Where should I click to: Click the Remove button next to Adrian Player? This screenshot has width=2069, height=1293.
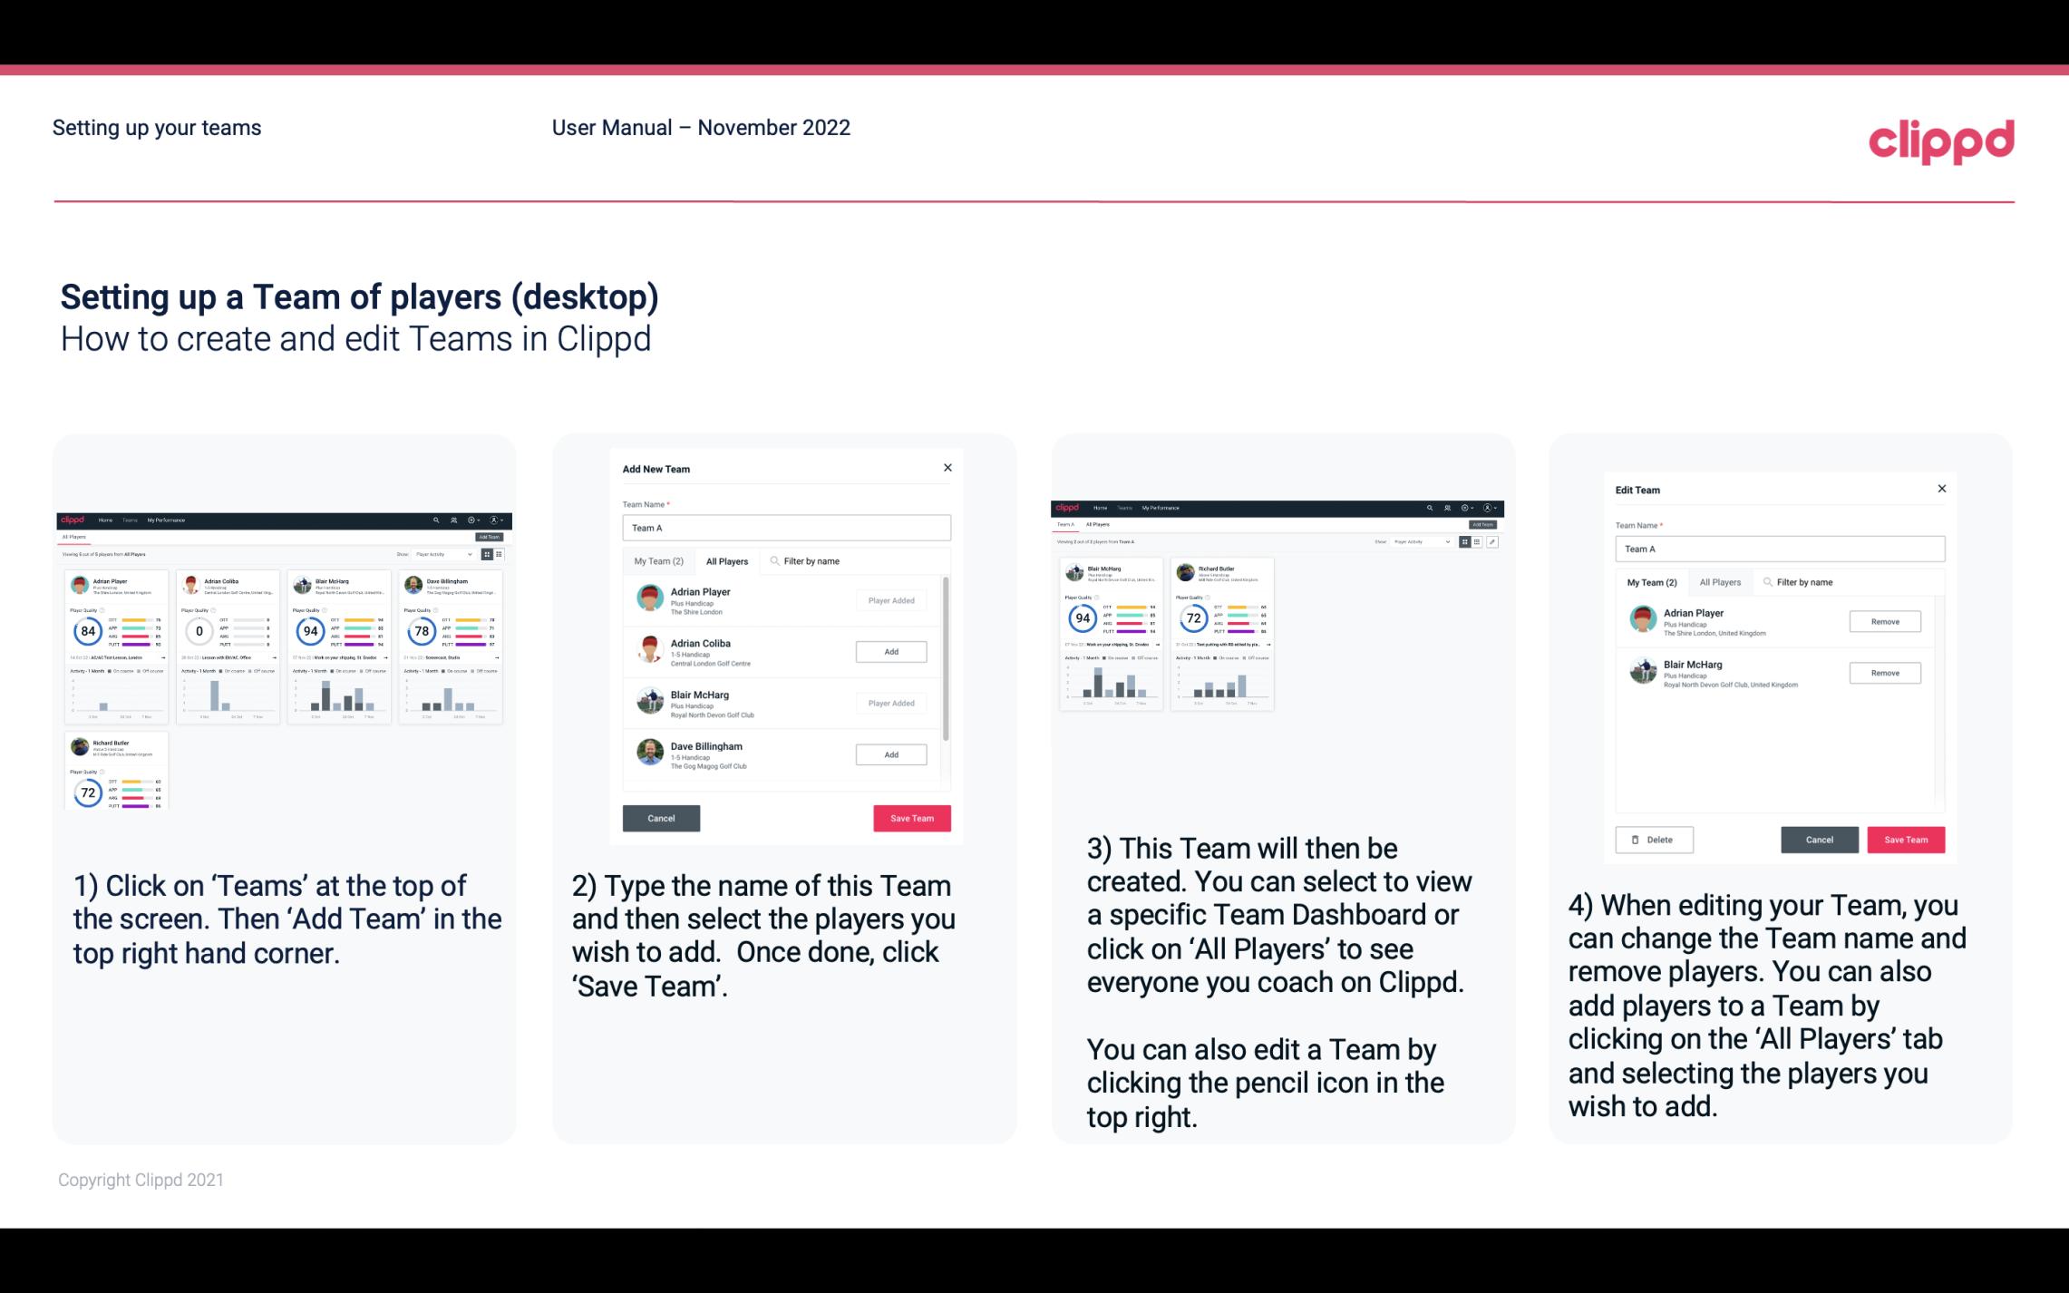(x=1884, y=621)
